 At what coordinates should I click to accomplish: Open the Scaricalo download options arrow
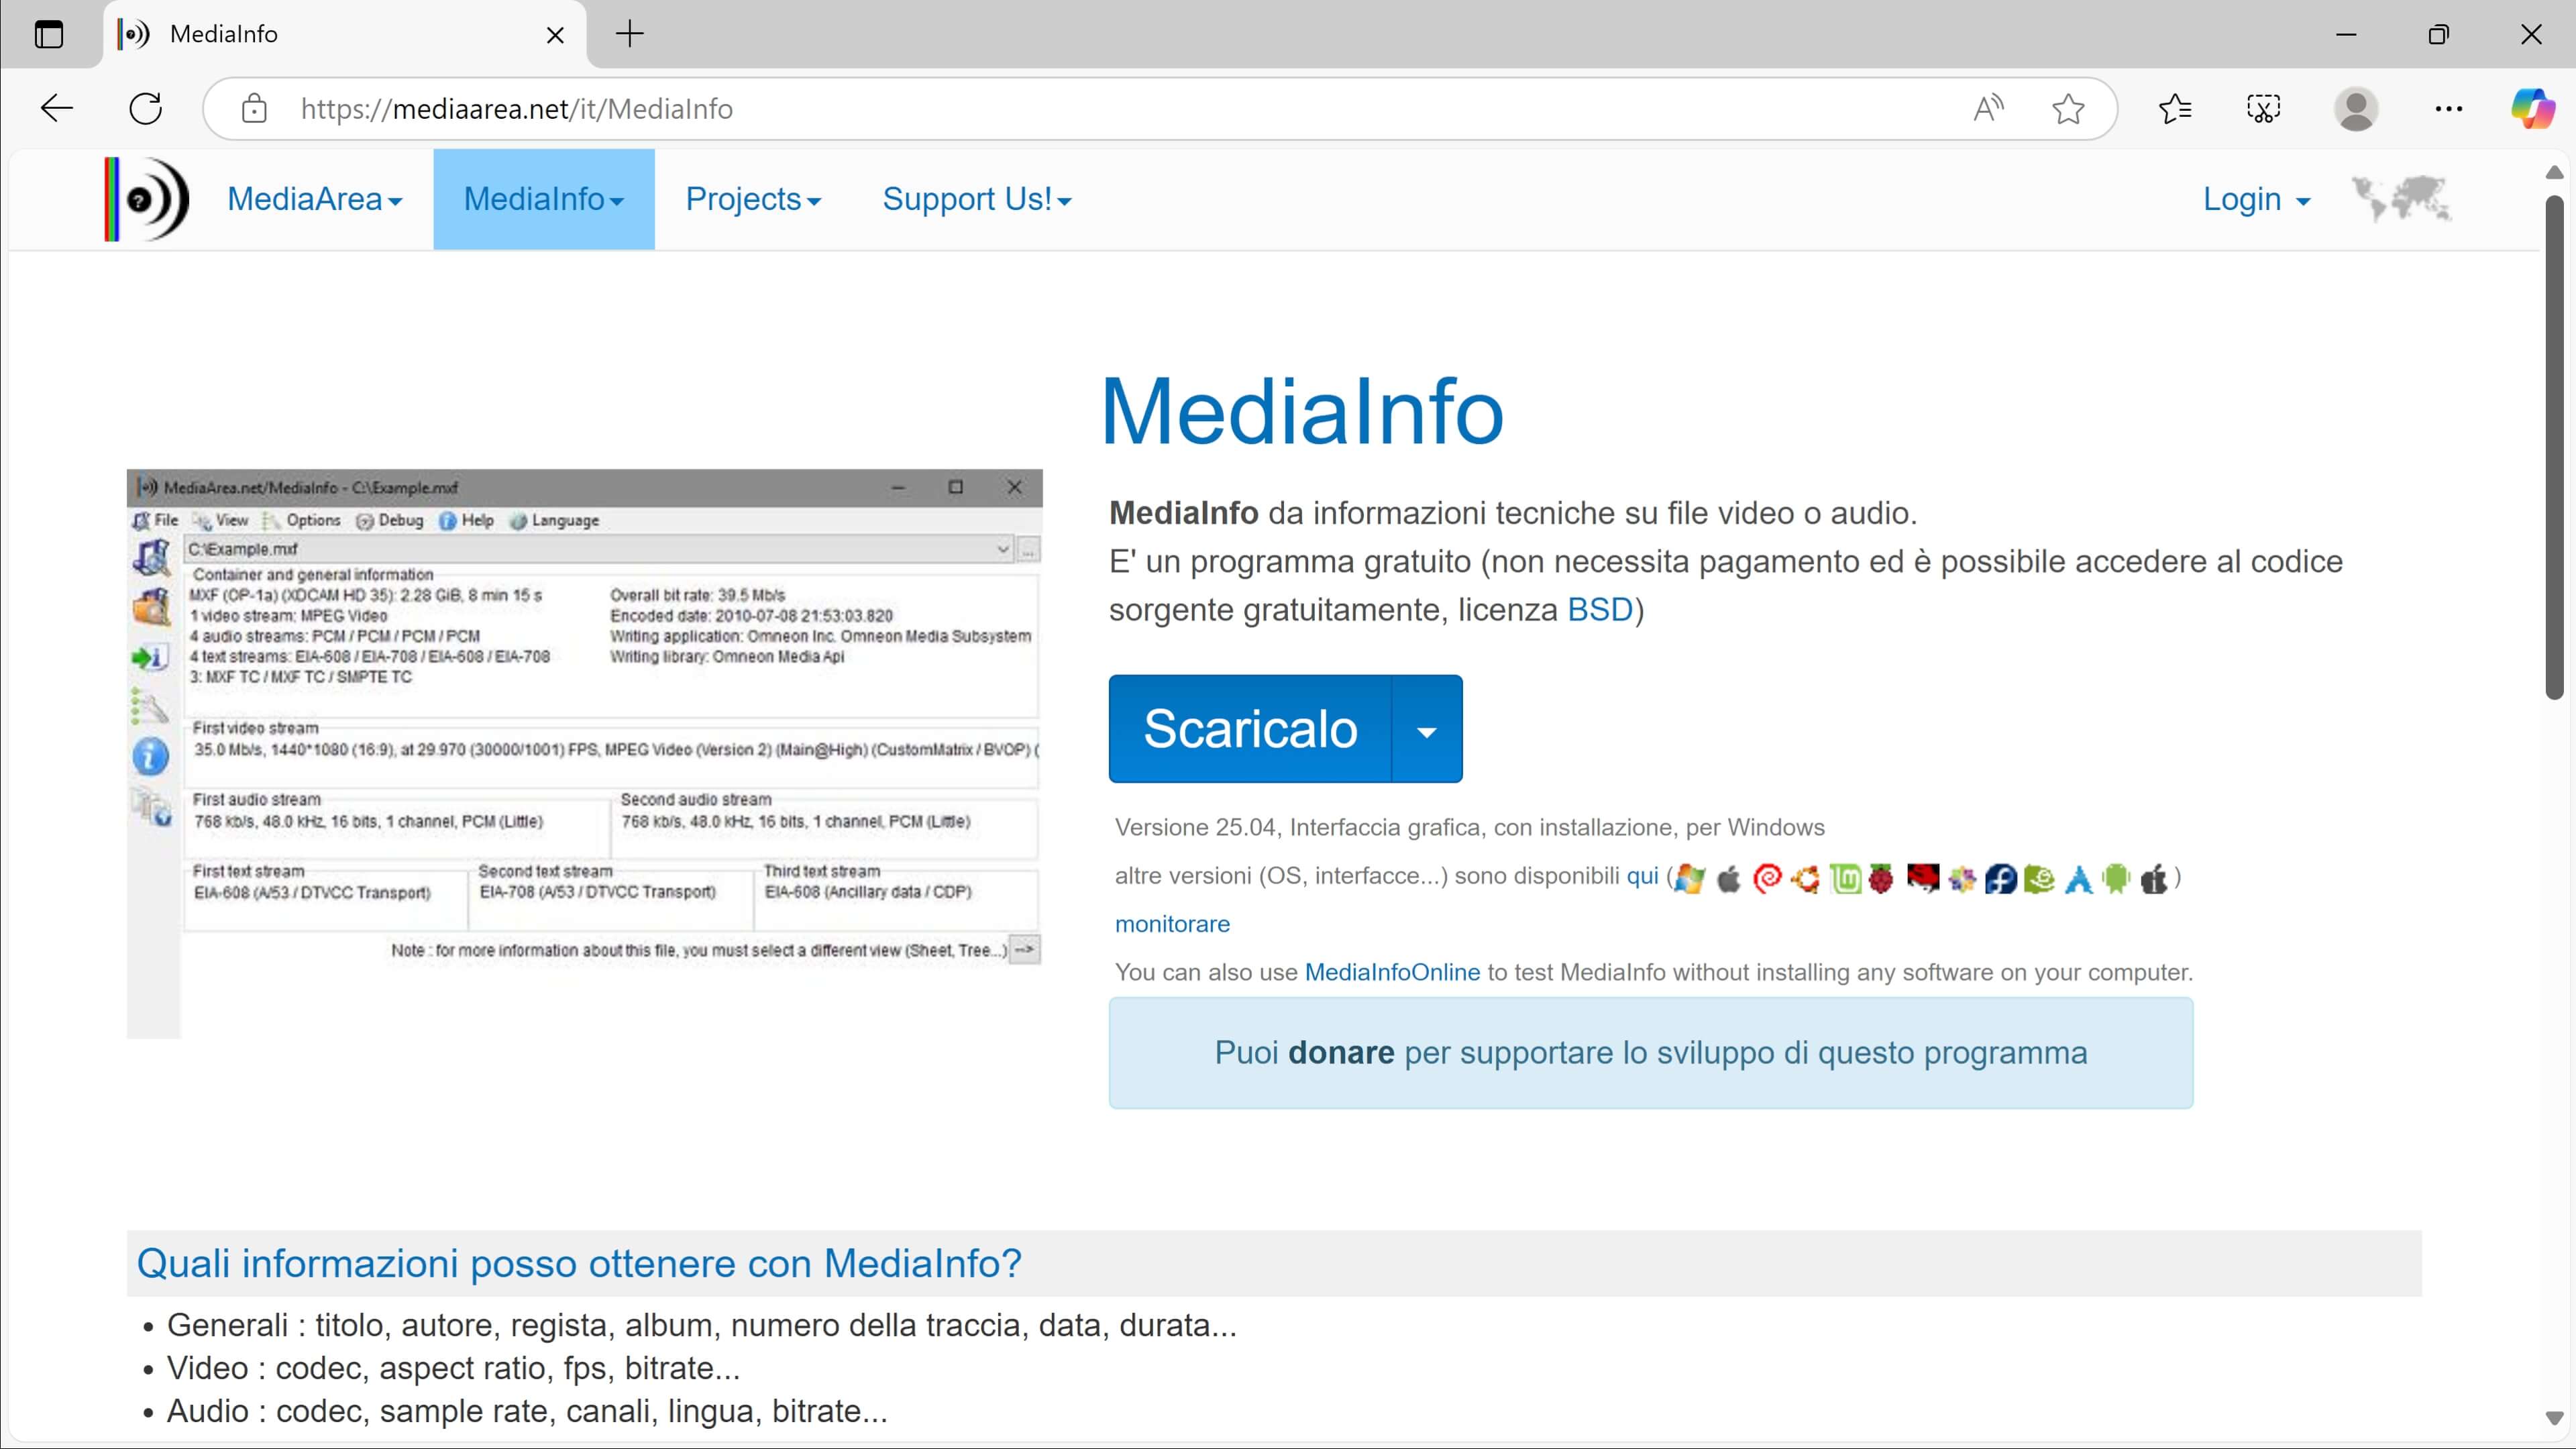(x=1427, y=729)
